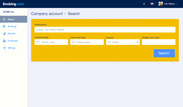This screenshot has height=107, width=183.
Task: Click the Settings tools icon
Action: click(4, 48)
